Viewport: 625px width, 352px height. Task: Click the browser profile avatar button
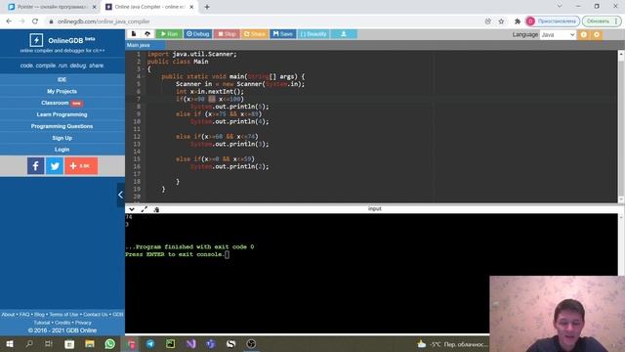click(x=553, y=22)
